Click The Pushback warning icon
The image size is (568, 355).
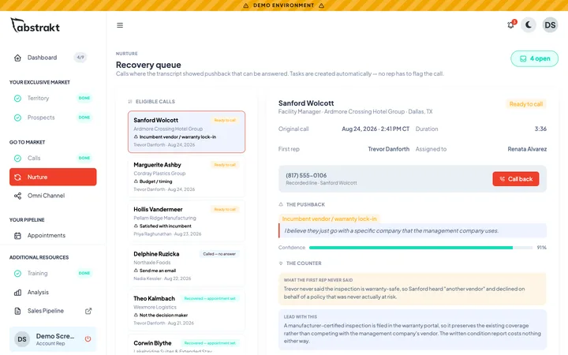(281, 204)
